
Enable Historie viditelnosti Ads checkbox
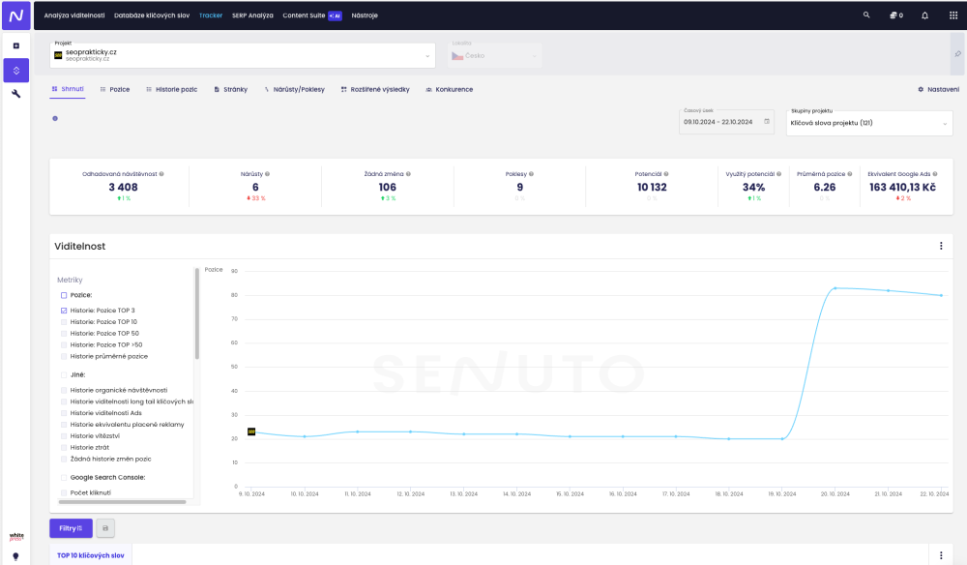tap(64, 413)
